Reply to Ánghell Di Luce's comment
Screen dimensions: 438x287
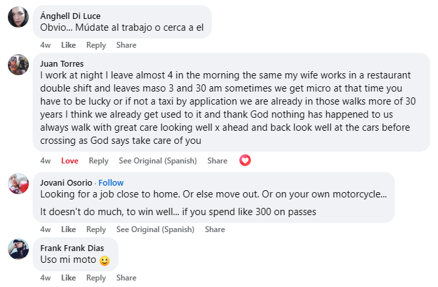[x=96, y=45]
